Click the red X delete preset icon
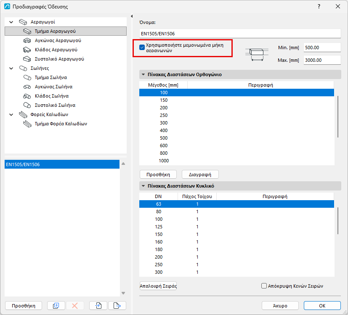 (75, 306)
